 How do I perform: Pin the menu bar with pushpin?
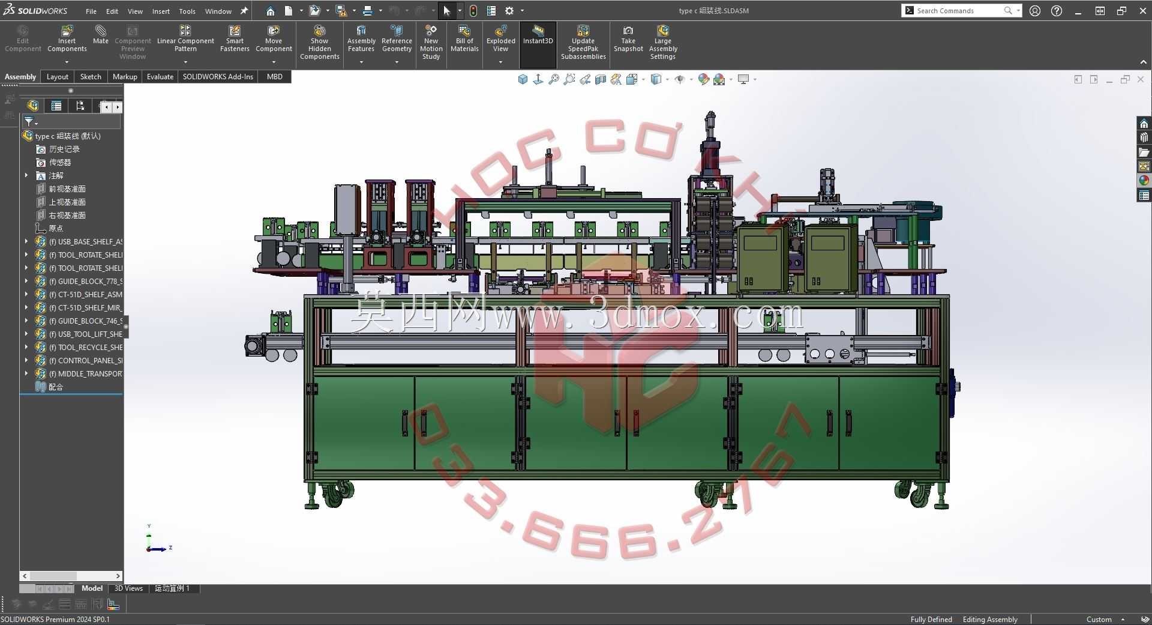[244, 11]
